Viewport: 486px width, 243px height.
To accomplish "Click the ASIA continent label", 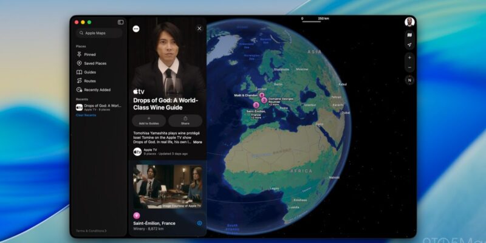I will click(x=315, y=52).
